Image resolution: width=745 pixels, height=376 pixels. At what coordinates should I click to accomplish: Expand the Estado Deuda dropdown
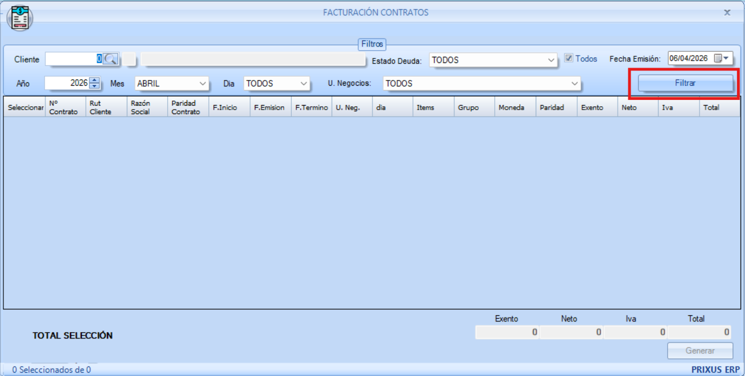551,60
